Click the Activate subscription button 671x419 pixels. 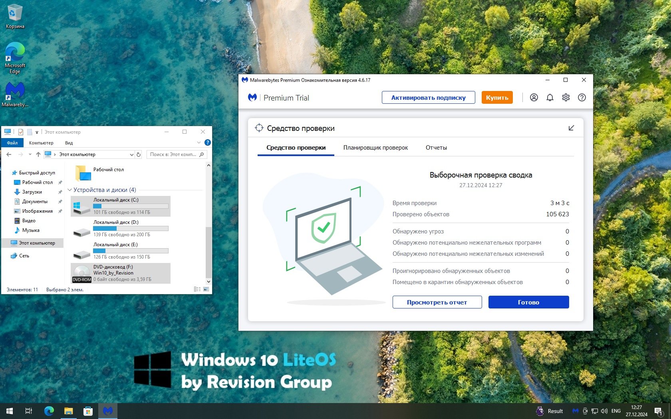pos(428,97)
